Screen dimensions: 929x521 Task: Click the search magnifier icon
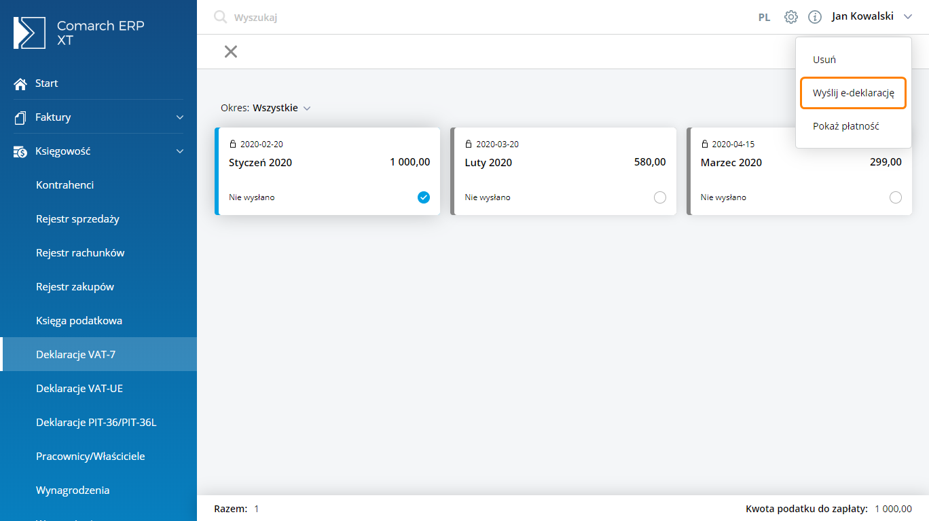(x=220, y=17)
